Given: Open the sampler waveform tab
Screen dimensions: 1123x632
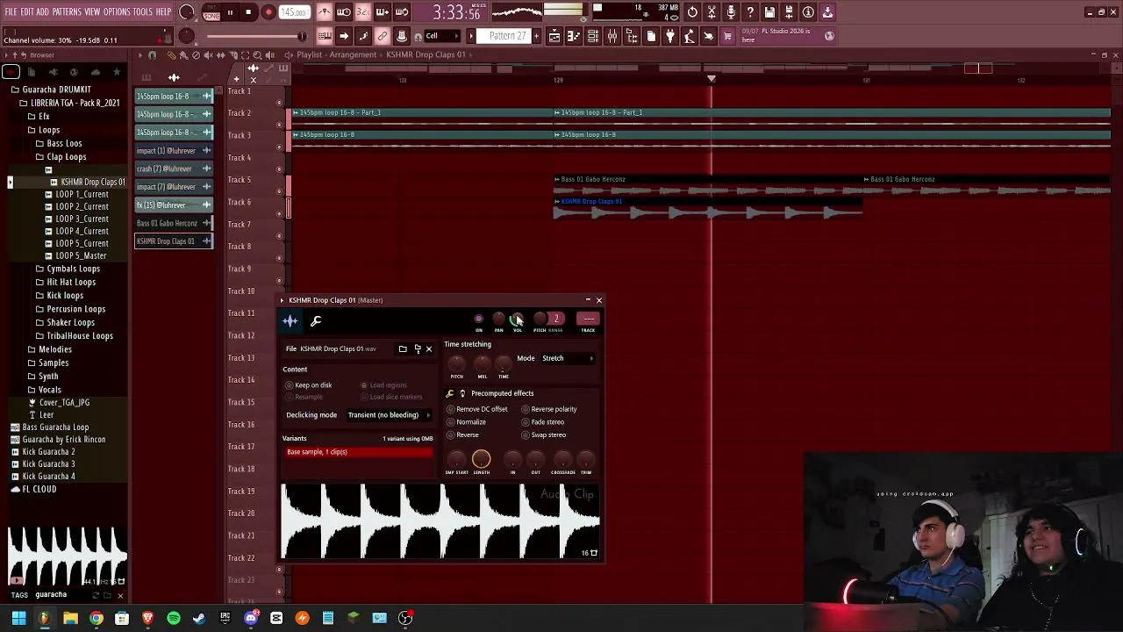Looking at the screenshot, I should [290, 321].
